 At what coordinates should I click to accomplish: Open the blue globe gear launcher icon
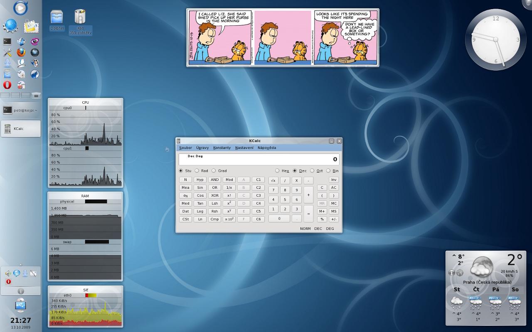(x=10, y=26)
